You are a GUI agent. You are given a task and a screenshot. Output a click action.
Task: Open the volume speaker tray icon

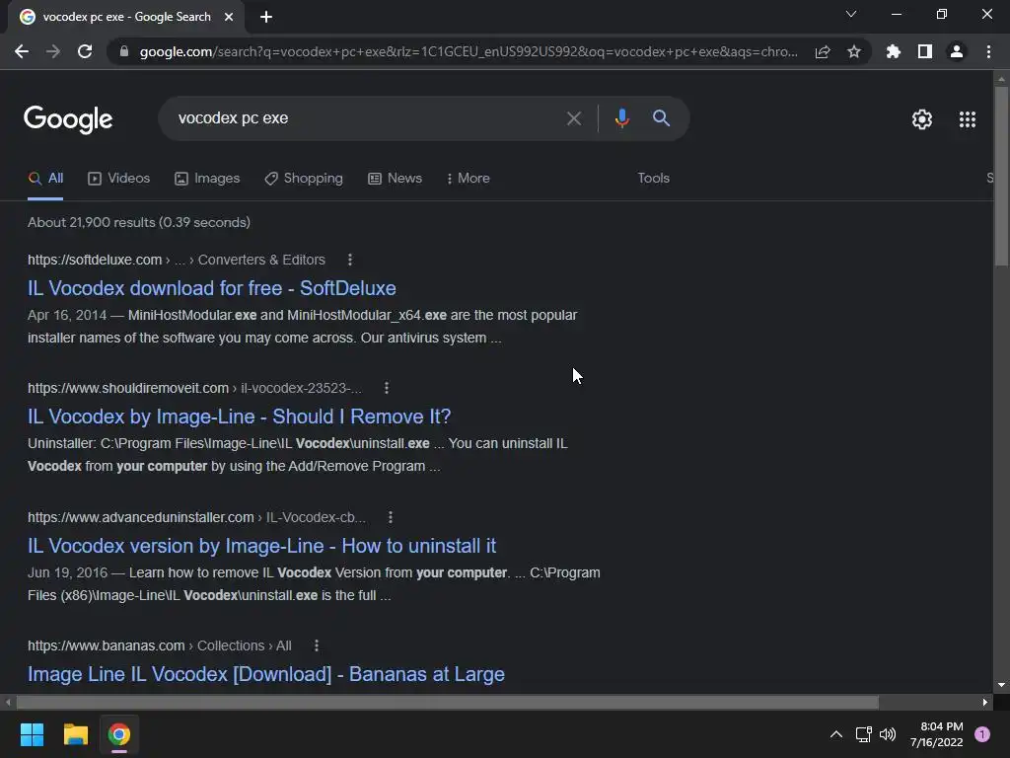click(888, 734)
